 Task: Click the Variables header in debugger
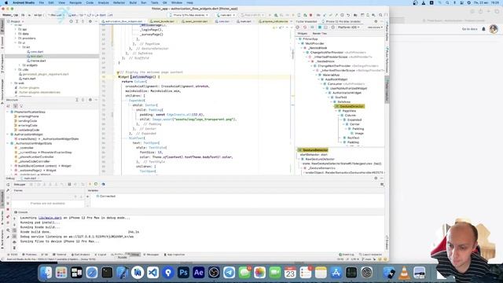point(93,190)
